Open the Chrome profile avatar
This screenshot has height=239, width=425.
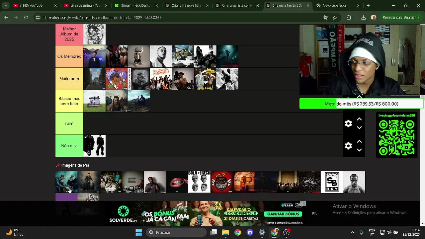coord(374,18)
